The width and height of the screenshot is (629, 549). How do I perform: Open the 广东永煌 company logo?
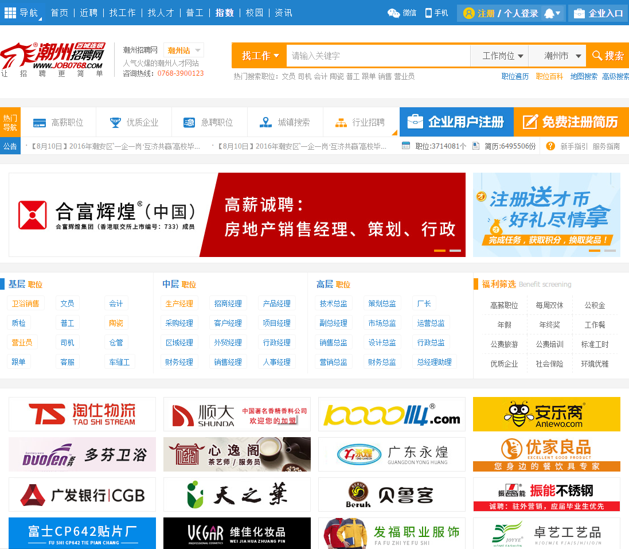(x=392, y=454)
